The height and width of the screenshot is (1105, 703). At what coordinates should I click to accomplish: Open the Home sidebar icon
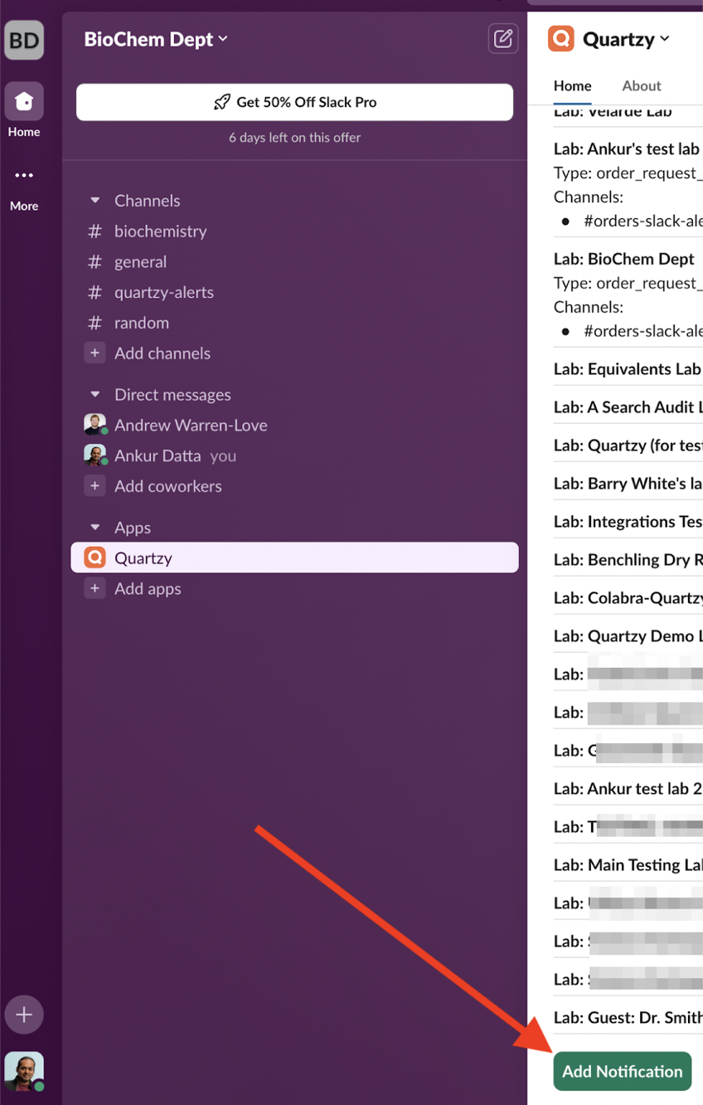coord(24,102)
